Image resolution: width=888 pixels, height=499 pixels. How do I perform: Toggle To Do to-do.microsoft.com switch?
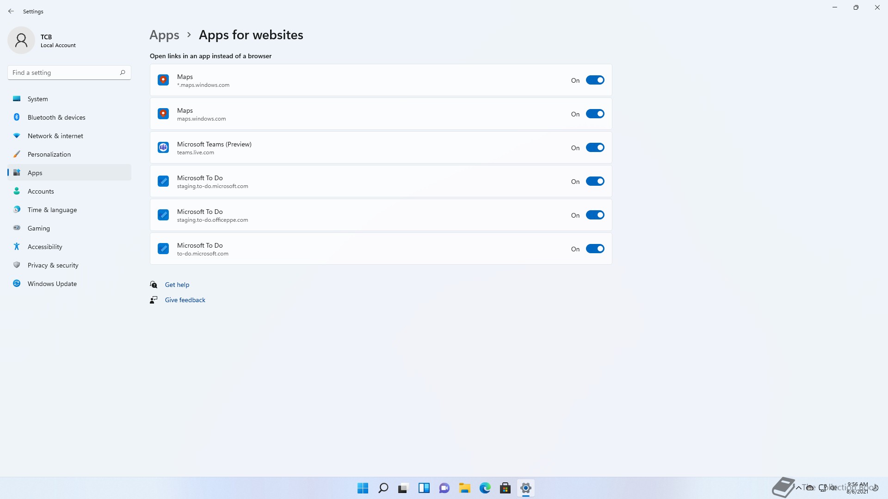[x=595, y=249]
